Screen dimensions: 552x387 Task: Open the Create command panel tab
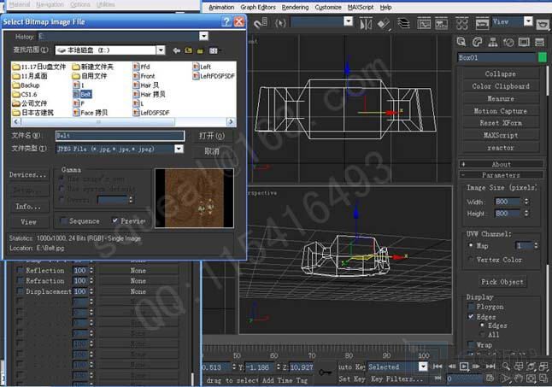click(x=461, y=42)
